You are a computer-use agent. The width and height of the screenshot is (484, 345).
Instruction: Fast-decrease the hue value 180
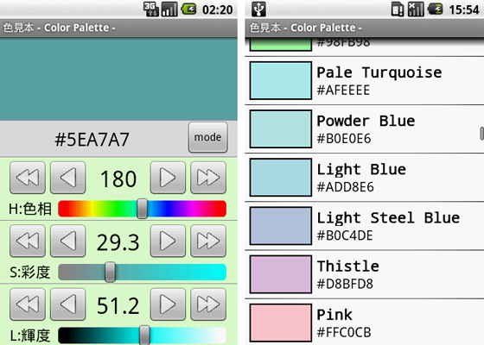click(28, 178)
